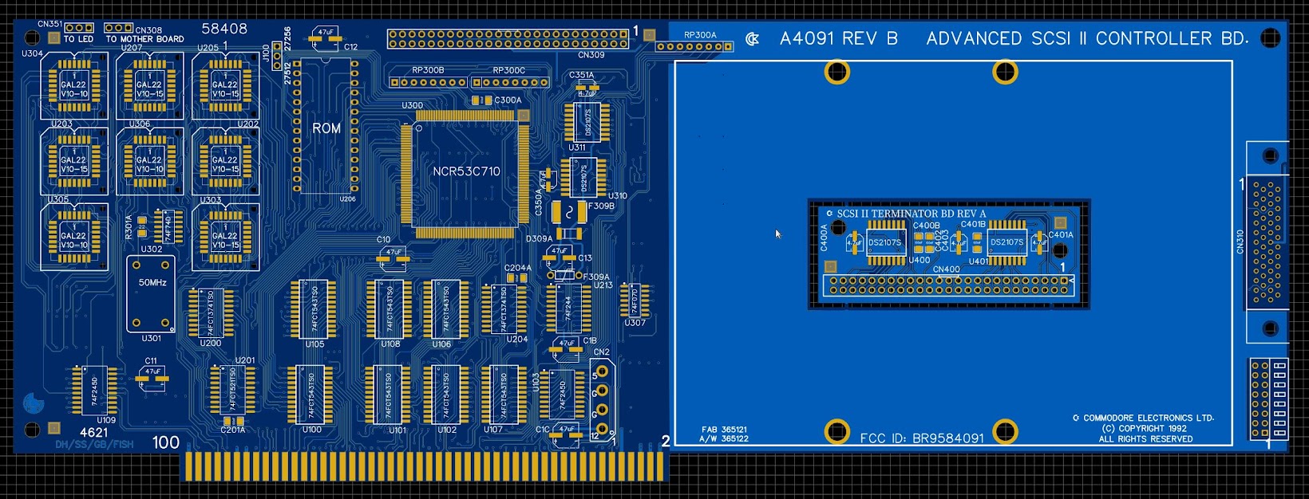Select GAL22V10-15 chip U207

(149, 87)
